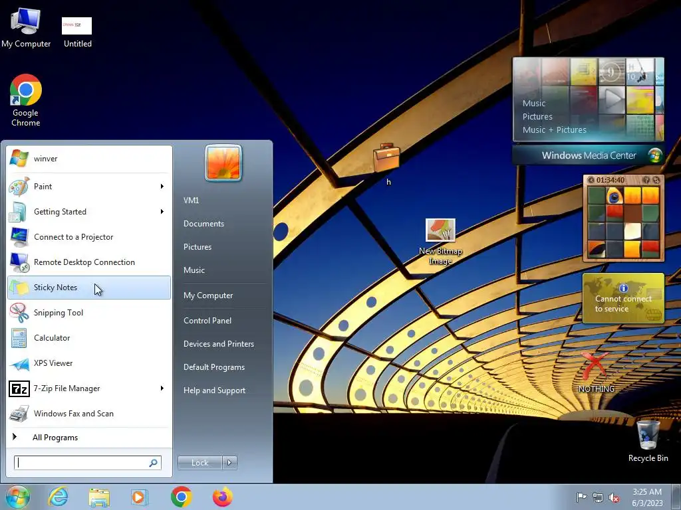Open Documents from the Start menu
The image size is (681, 510).
[204, 224]
